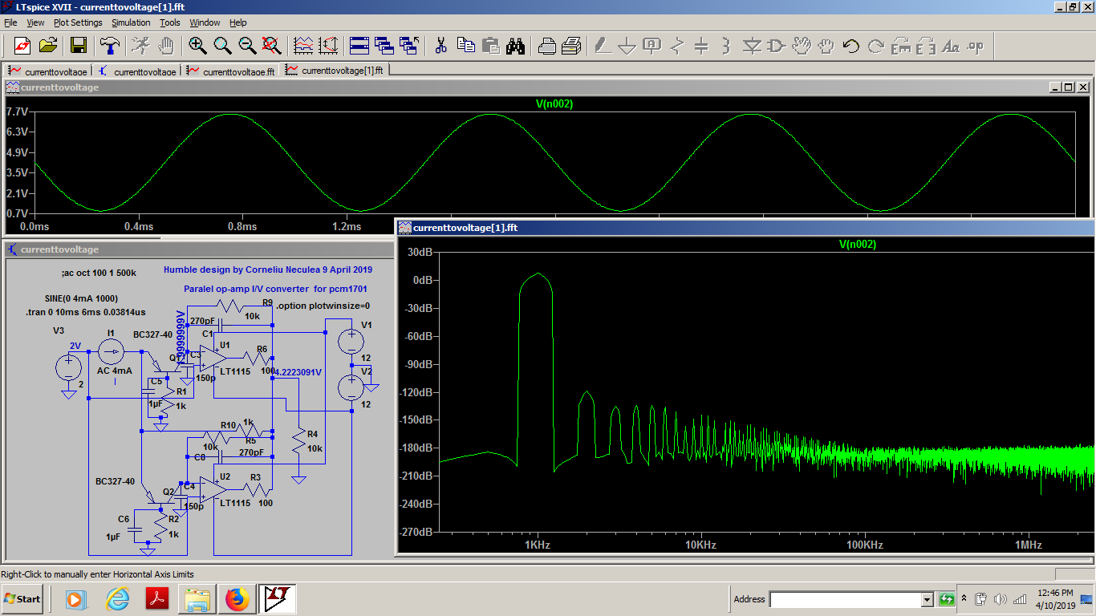
Task: Open Control Panel hammer icon
Action: [109, 45]
